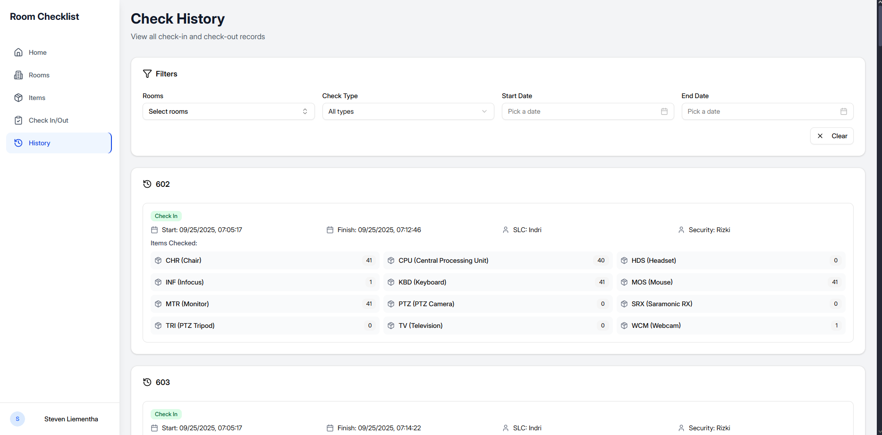Click the calendar icon in Start Date field
The image size is (882, 435).
pos(664,111)
